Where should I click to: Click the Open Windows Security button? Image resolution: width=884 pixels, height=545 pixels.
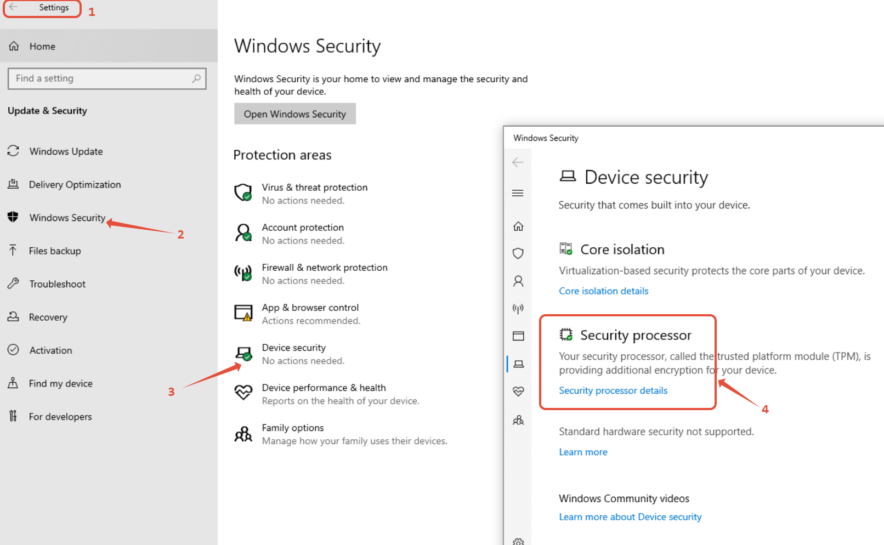295,114
